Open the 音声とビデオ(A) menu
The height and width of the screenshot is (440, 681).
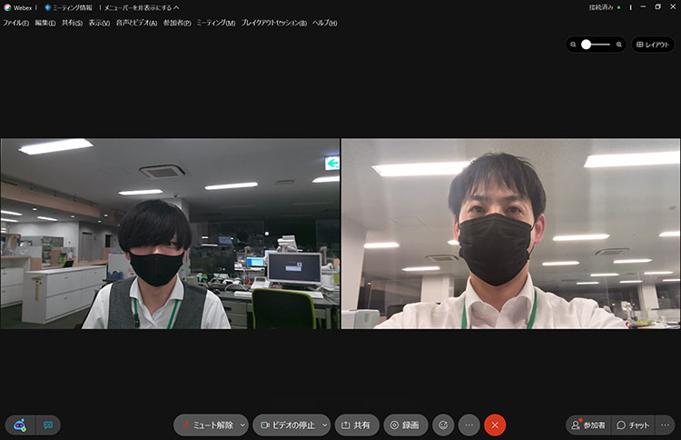(x=136, y=22)
